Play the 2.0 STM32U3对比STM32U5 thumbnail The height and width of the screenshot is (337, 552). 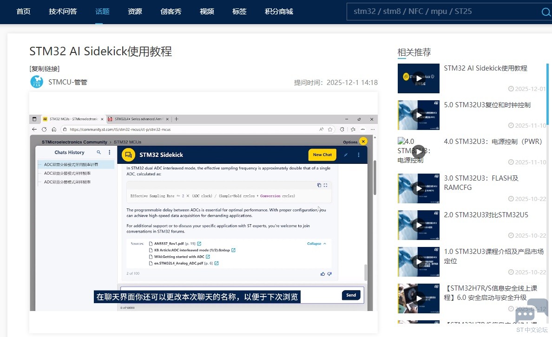click(x=418, y=225)
